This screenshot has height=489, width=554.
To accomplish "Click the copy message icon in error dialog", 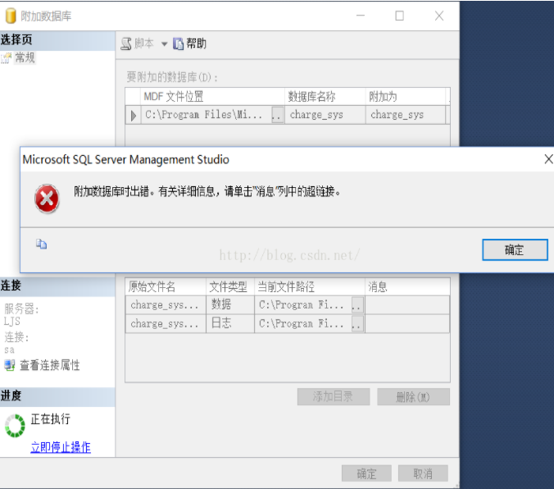I will tap(41, 244).
